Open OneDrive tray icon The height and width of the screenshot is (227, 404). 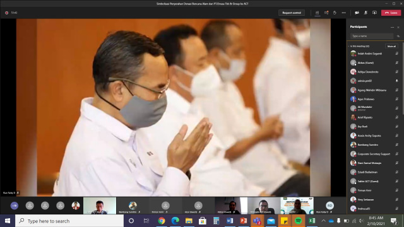pyautogui.click(x=331, y=221)
